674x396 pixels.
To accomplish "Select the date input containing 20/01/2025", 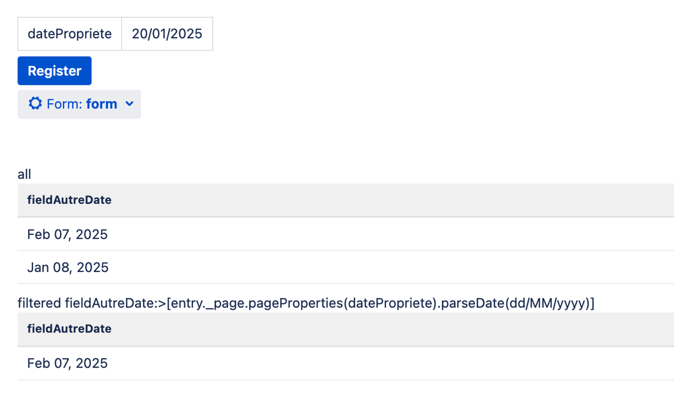I will (x=166, y=34).
